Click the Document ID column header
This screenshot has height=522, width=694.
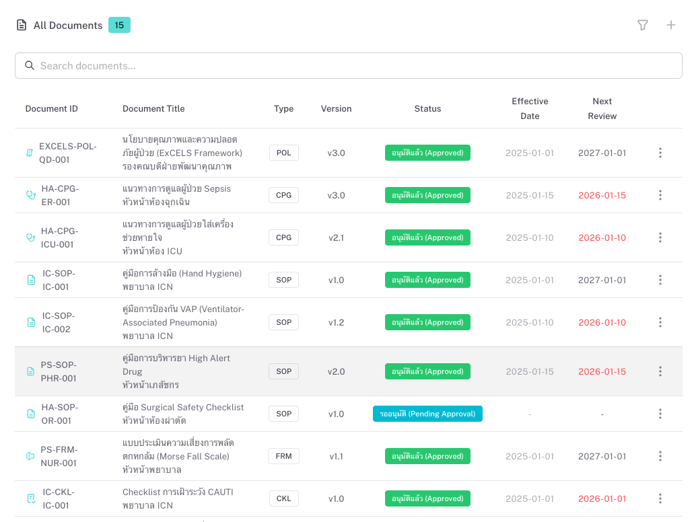52,108
